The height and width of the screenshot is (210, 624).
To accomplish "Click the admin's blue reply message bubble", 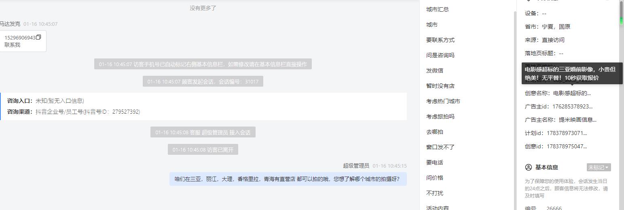I will click(288, 179).
